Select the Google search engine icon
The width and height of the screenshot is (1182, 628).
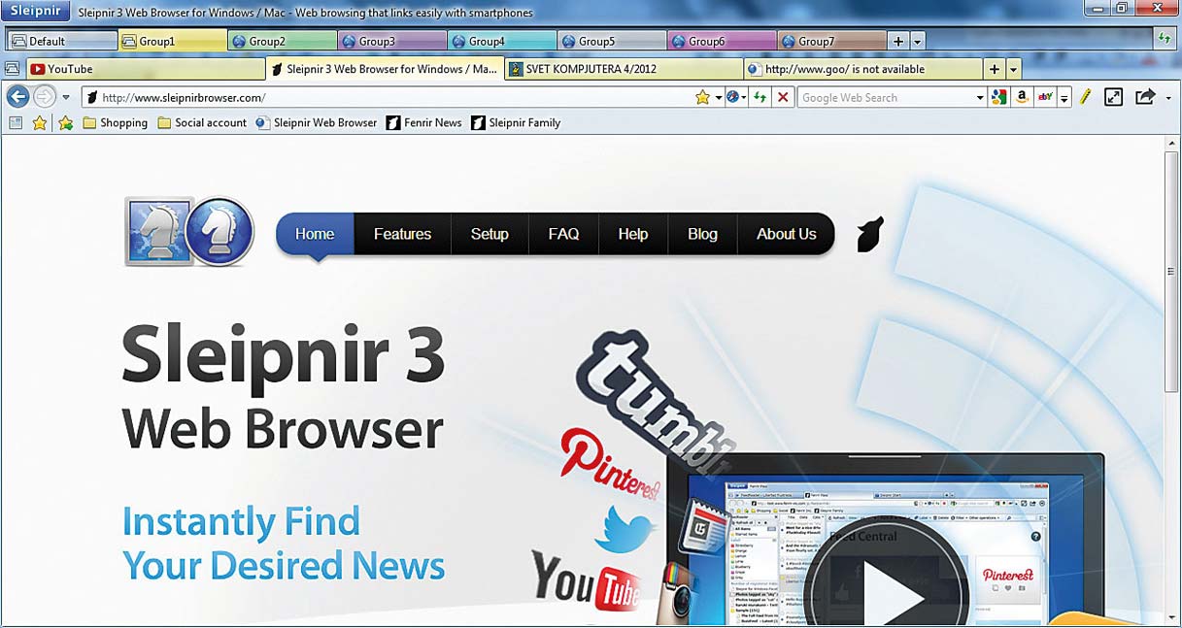click(998, 98)
